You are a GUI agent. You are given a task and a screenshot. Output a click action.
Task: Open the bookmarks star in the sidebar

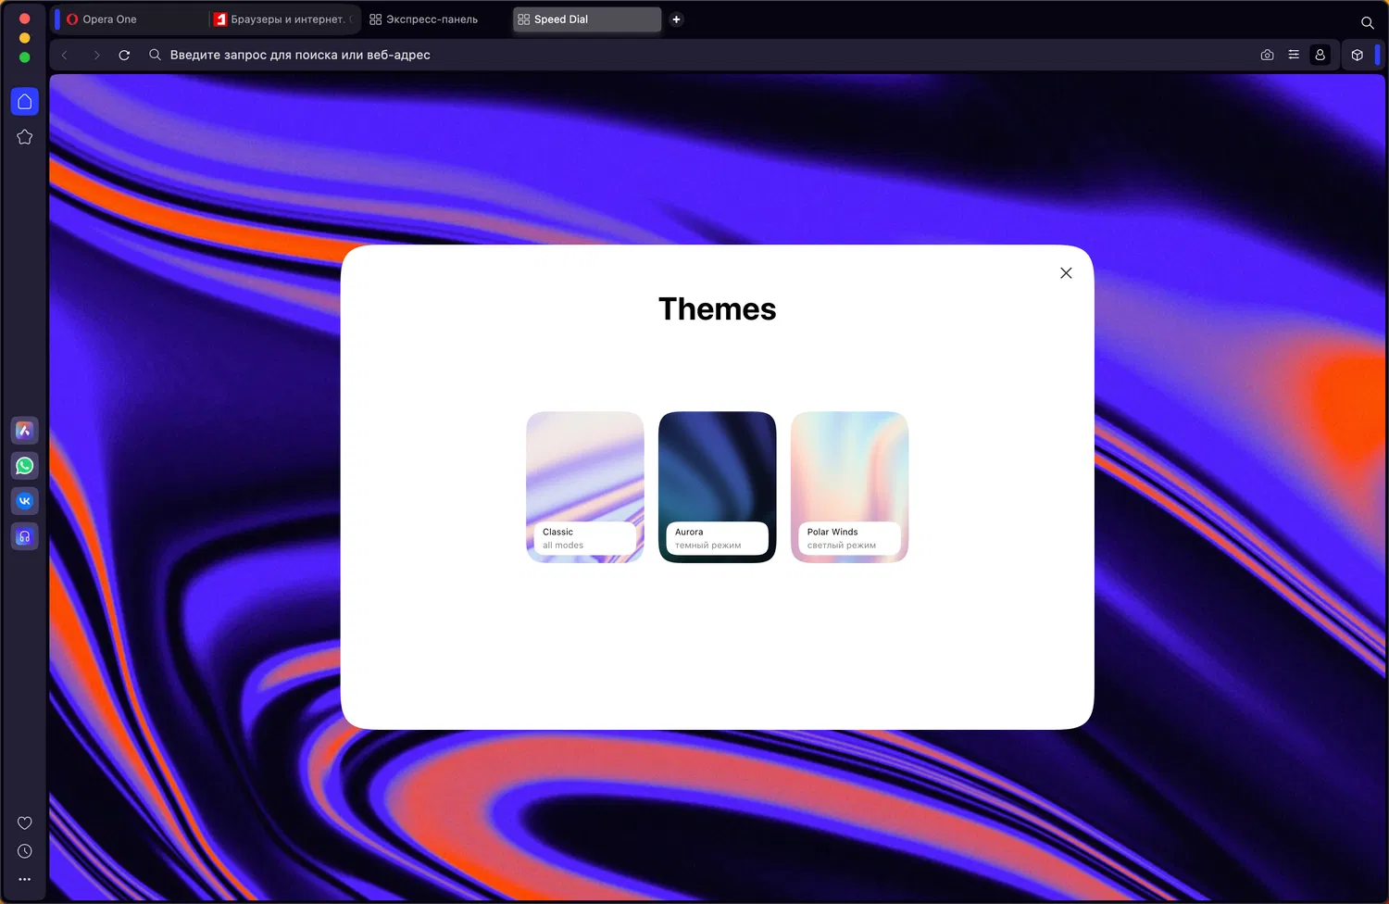pyautogui.click(x=25, y=137)
